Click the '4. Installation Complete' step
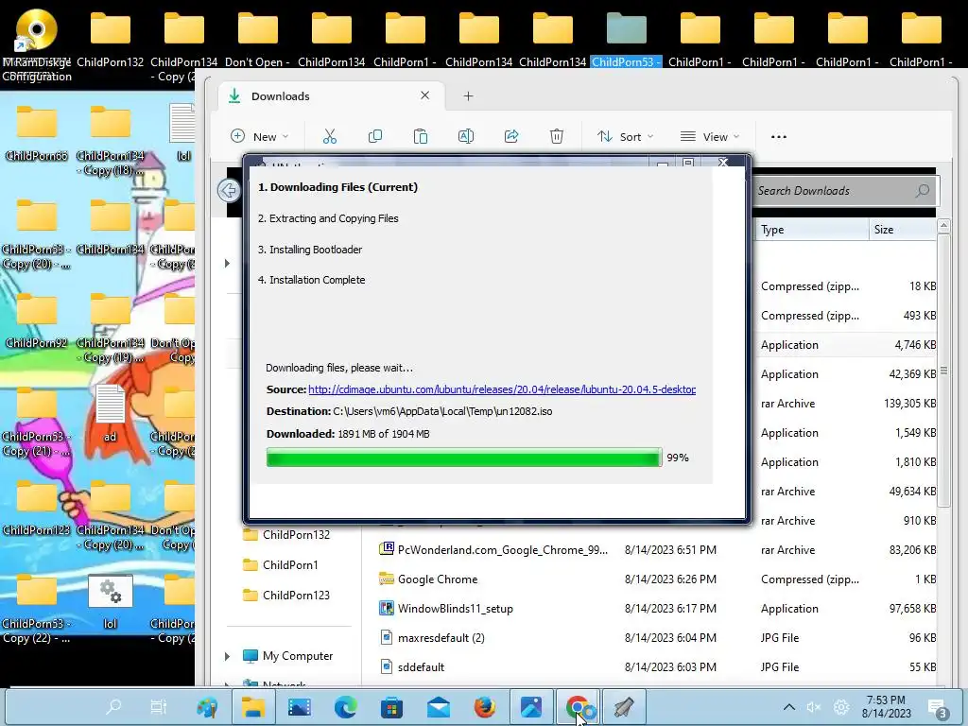The image size is (968, 726). click(311, 280)
